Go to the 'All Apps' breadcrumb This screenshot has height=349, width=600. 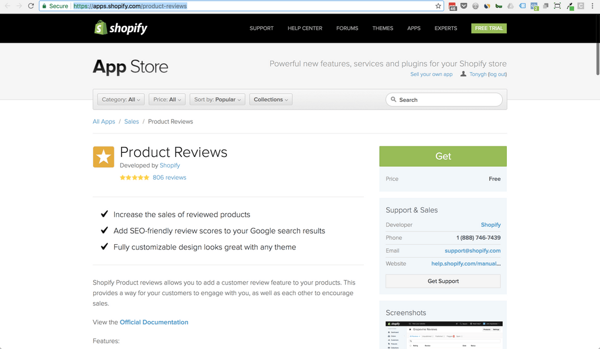pos(104,122)
